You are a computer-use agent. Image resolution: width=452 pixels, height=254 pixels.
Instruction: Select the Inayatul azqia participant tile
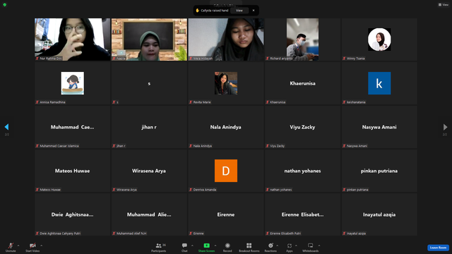pos(379,214)
